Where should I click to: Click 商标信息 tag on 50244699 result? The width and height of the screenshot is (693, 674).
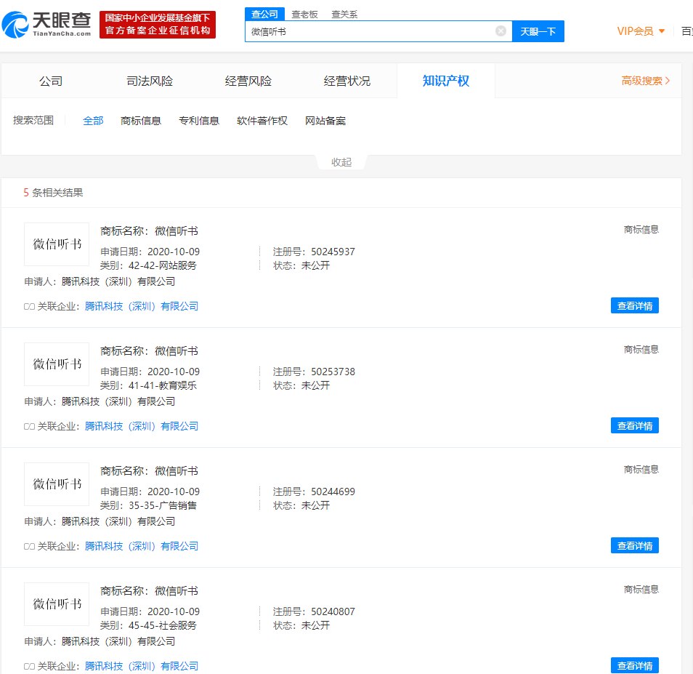(641, 469)
